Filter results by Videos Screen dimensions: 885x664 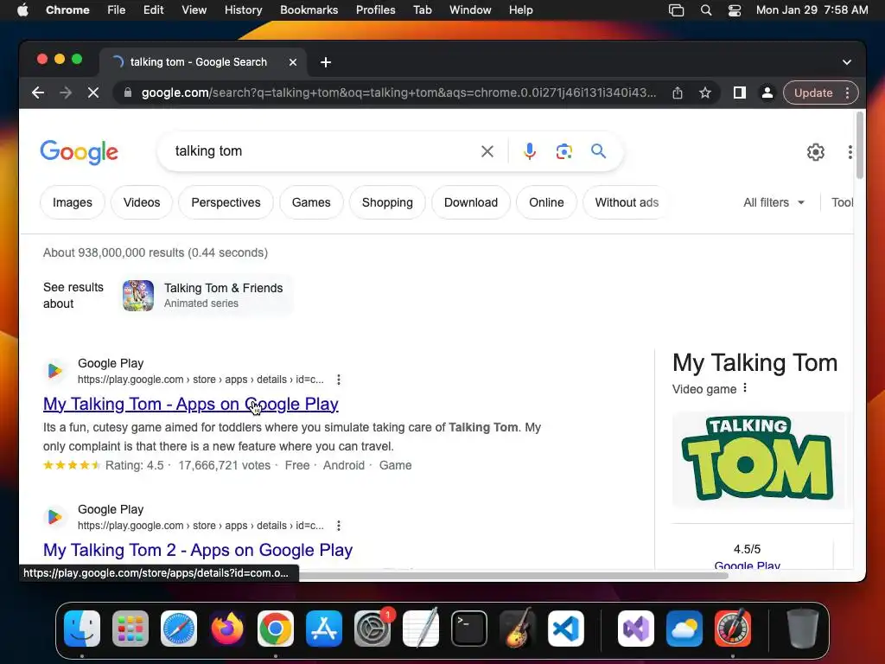[142, 202]
